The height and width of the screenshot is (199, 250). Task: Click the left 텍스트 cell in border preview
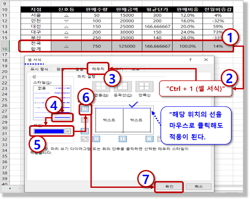109,120
